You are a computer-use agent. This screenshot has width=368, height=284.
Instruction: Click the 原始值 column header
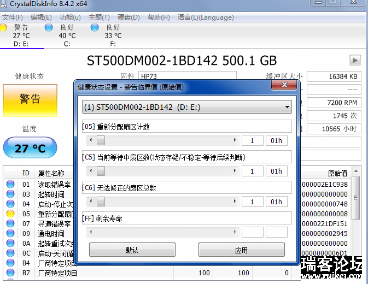pyautogui.click(x=337, y=173)
